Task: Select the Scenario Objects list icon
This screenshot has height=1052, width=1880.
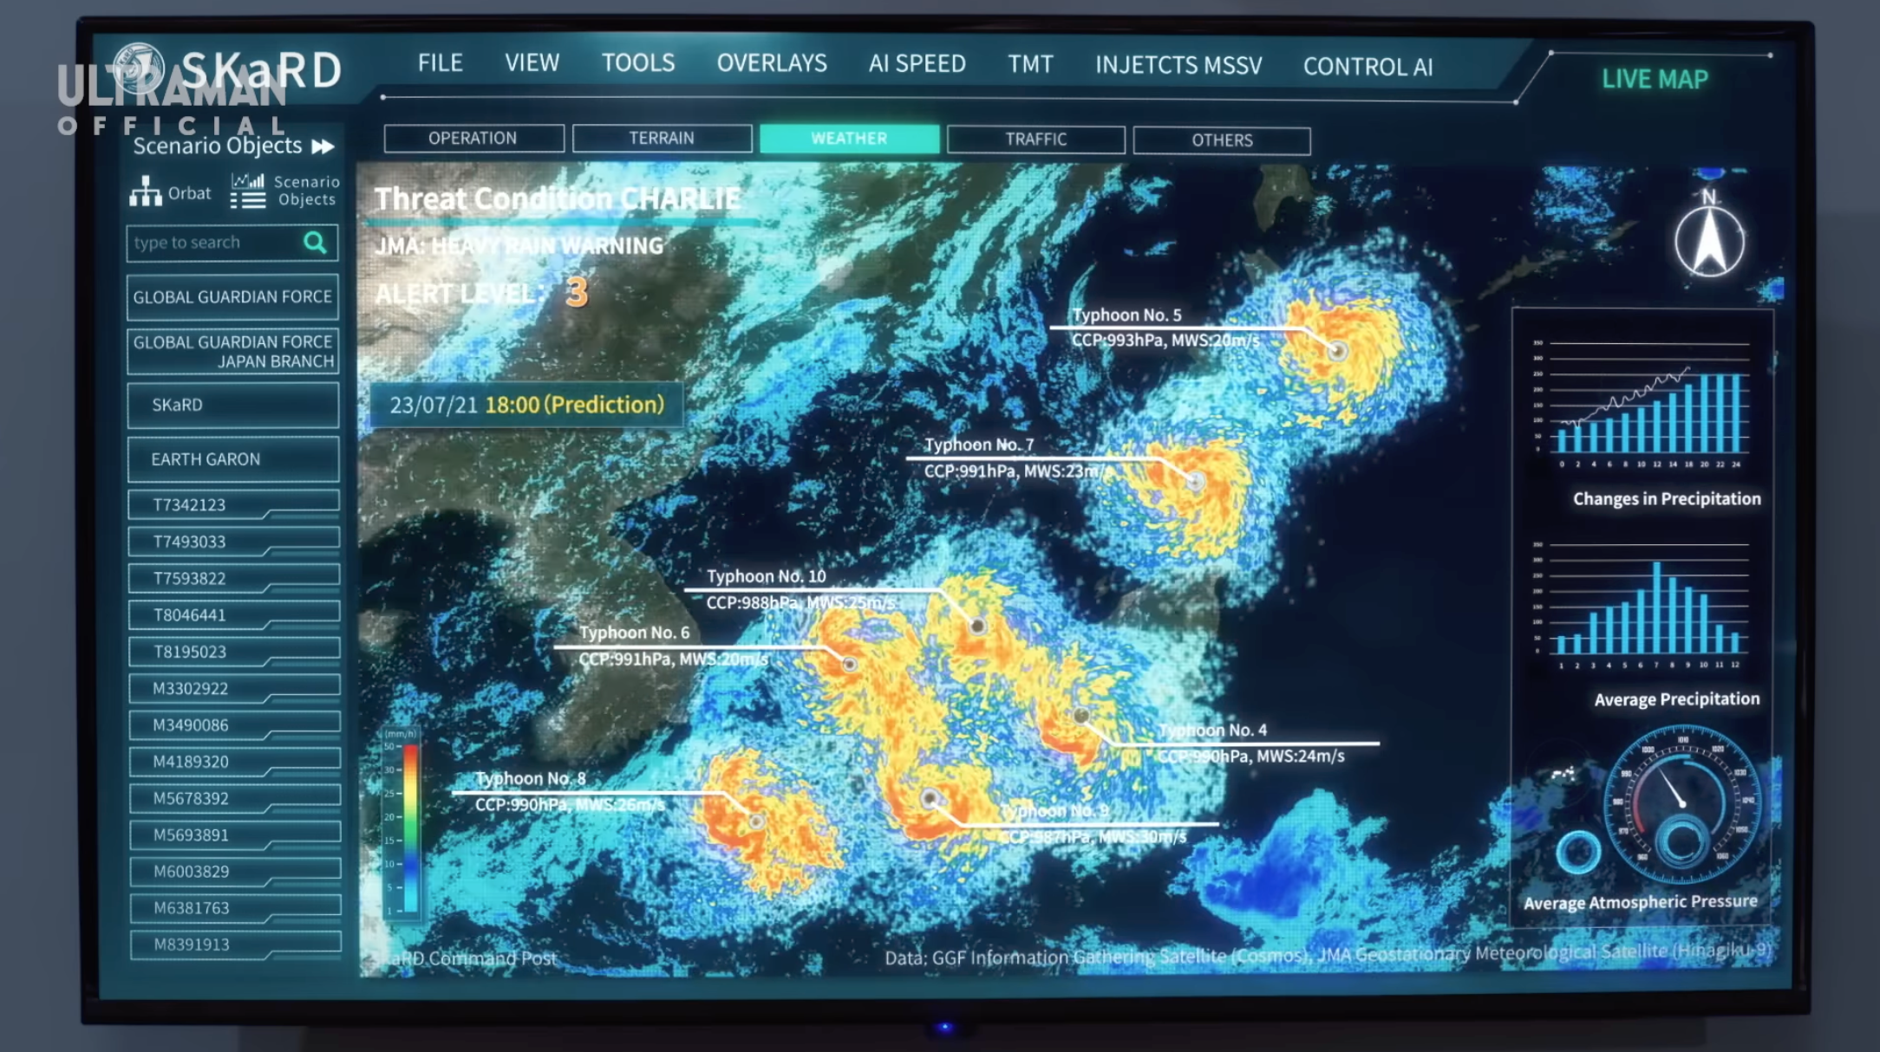Action: click(248, 192)
